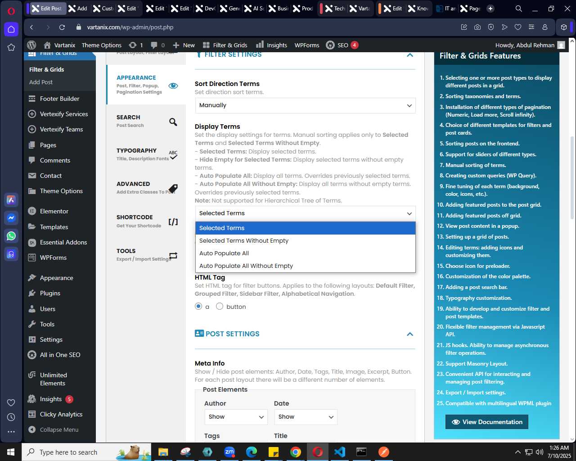576x461 pixels.
Task: Click Collapse Menu link
Action: point(59,429)
